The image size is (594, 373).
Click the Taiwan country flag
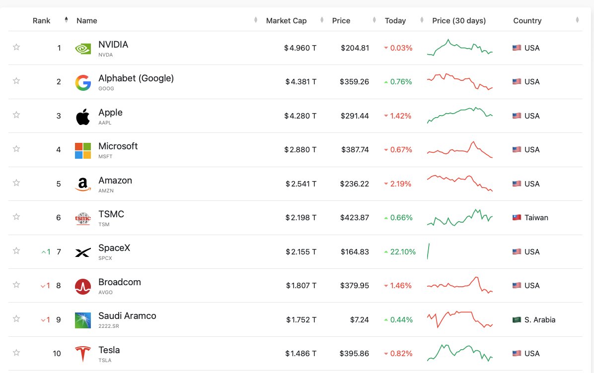coord(517,218)
